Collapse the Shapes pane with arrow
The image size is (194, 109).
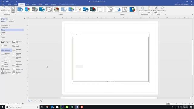tap(24, 18)
